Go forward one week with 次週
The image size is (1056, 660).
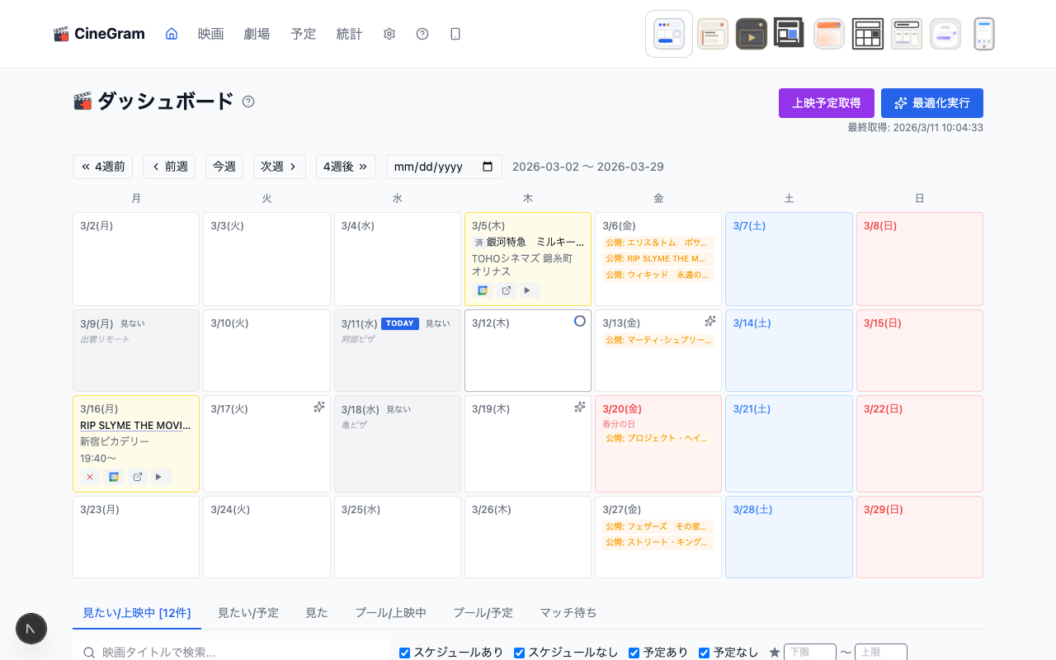279,167
